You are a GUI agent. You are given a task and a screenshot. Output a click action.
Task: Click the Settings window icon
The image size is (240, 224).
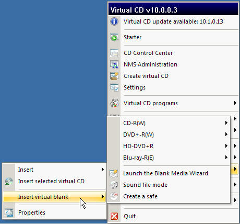(114, 87)
